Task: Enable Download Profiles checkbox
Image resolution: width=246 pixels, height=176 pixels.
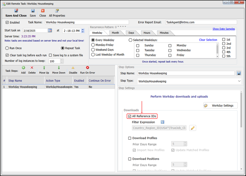Action: coord(130,138)
